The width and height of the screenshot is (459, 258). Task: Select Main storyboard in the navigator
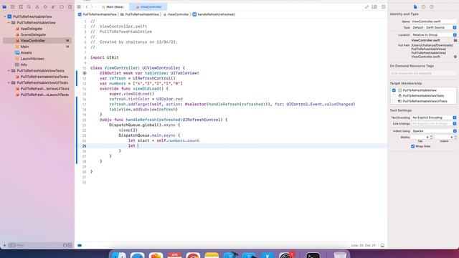coord(24,47)
